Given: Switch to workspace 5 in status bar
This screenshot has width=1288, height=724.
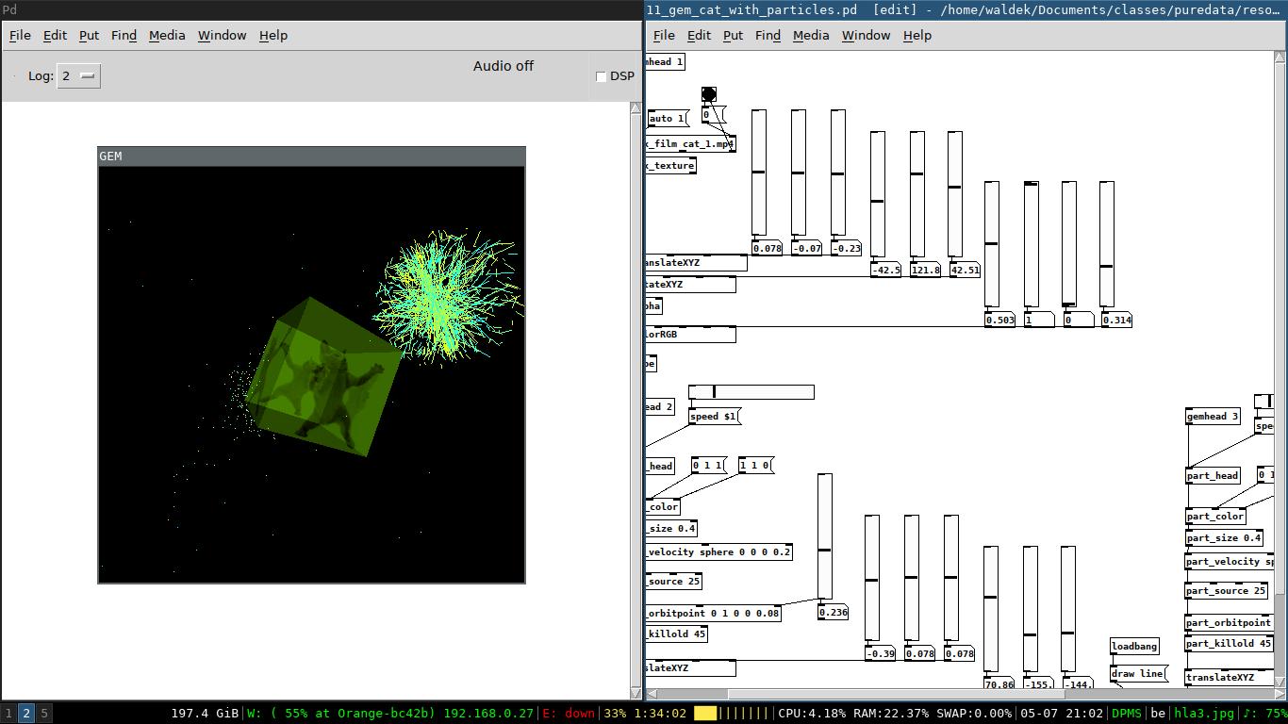Looking at the screenshot, I should click(x=43, y=714).
